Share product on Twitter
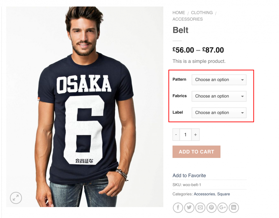Screen dimensions: 279x218 [x=189, y=208]
